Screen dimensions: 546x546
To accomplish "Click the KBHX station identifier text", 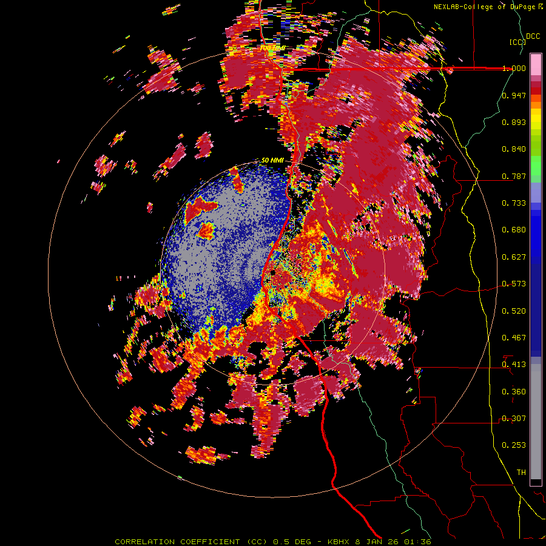I will (339, 542).
